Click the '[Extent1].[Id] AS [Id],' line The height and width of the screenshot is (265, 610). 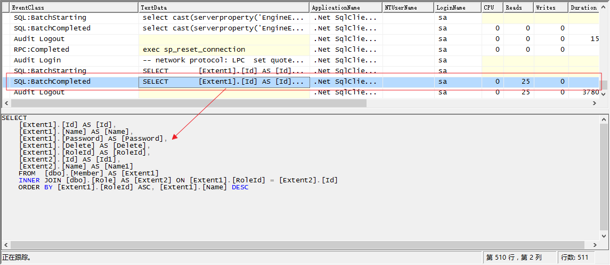68,125
